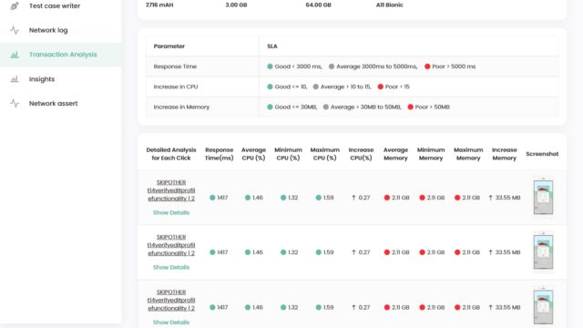Click 'Poor > 5000 ms' SLA label

tap(454, 67)
